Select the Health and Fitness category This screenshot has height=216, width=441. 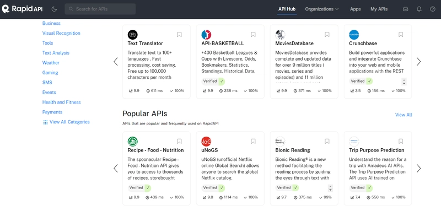click(x=62, y=102)
